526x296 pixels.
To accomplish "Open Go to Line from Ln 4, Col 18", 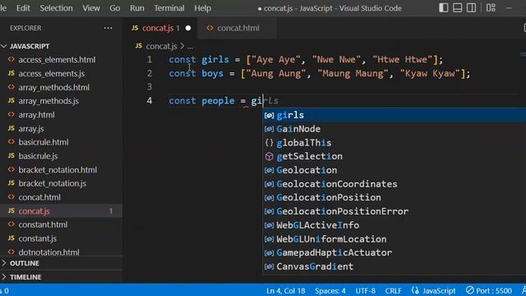I will point(285,290).
